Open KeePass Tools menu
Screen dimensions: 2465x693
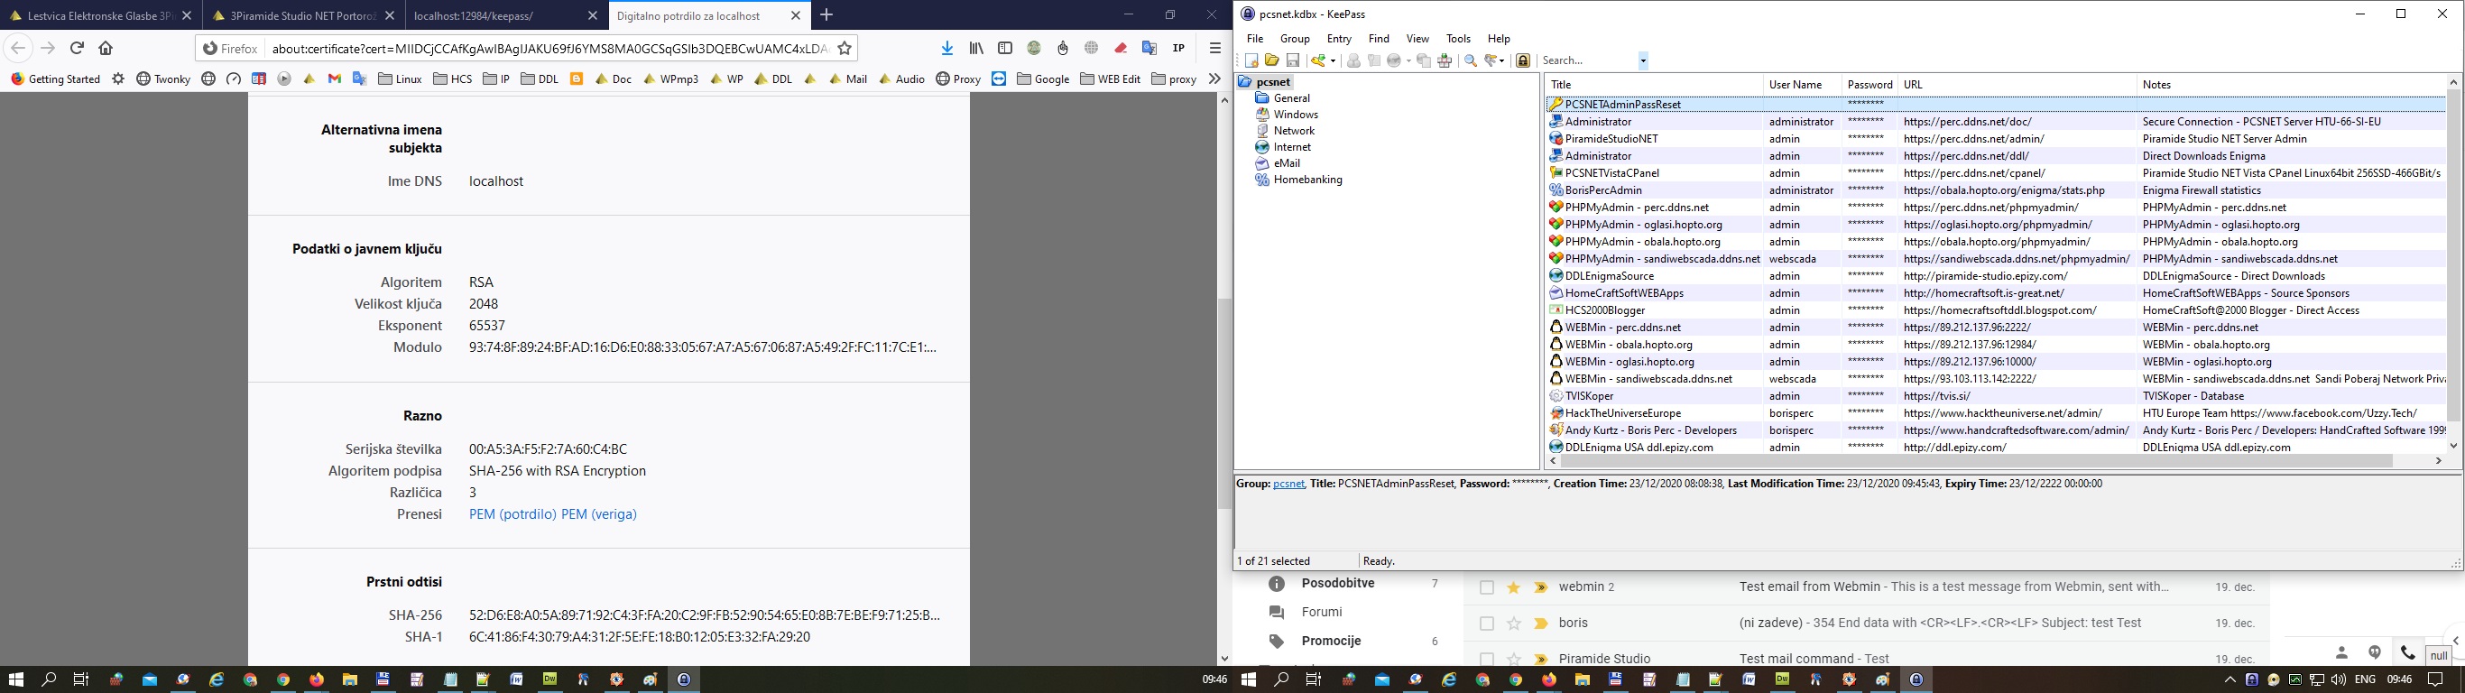coord(1458,38)
